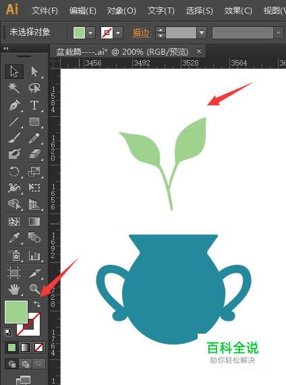Open the 描边 stroke panel link
286x385 pixels.
141,32
